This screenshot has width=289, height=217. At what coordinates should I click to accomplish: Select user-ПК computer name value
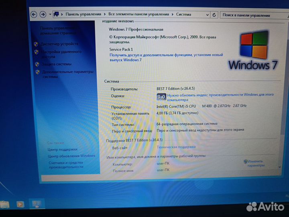[x=163, y=163]
